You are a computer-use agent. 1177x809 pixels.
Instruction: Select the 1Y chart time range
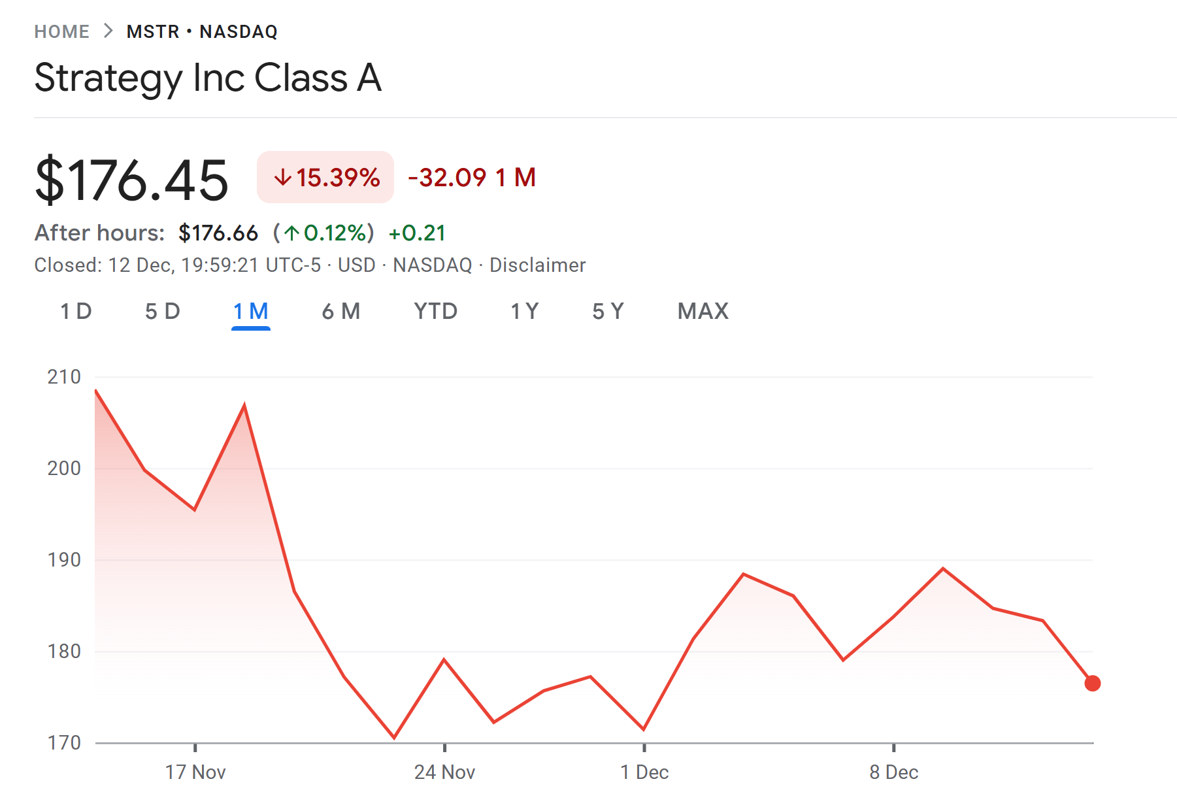pyautogui.click(x=525, y=312)
